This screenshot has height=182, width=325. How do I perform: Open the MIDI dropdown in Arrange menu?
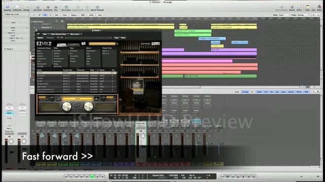(83, 15)
